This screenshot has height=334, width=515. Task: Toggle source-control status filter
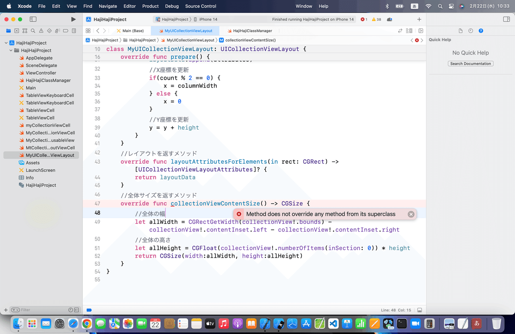click(x=76, y=310)
